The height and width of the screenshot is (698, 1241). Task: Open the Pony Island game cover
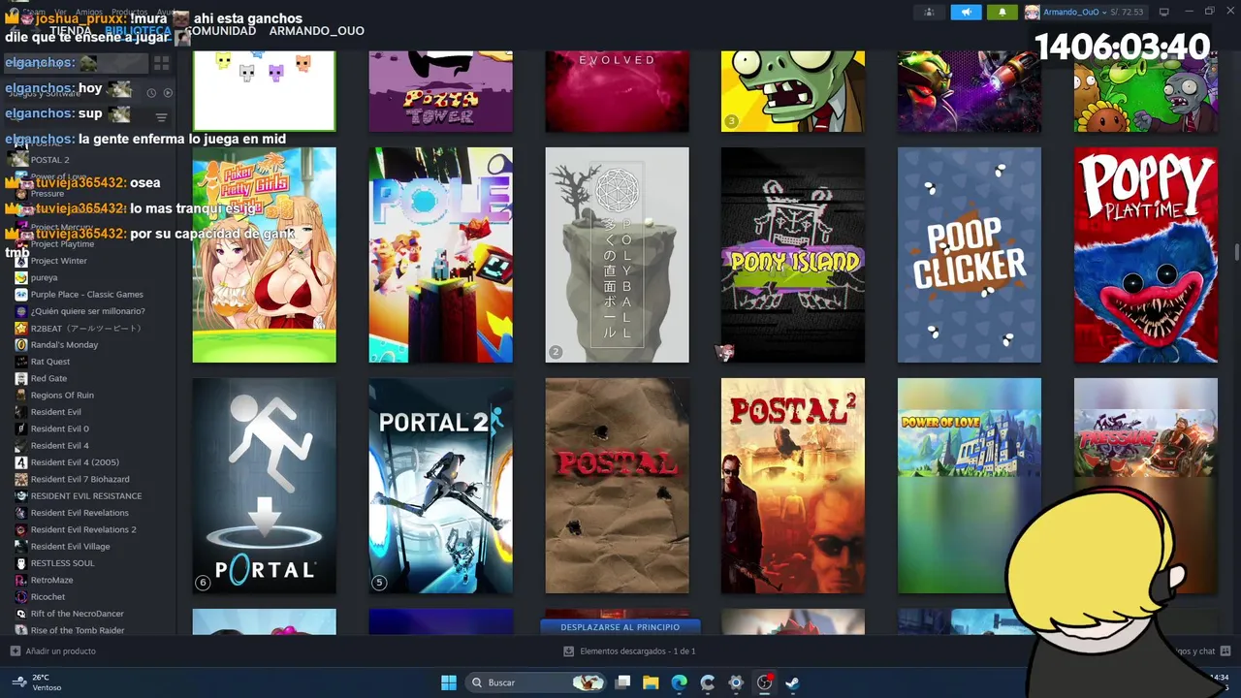(793, 255)
